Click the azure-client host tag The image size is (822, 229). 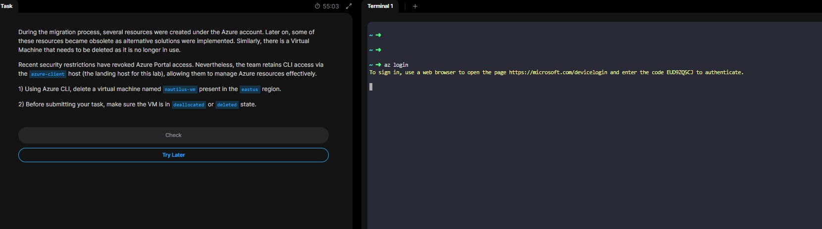tap(48, 74)
